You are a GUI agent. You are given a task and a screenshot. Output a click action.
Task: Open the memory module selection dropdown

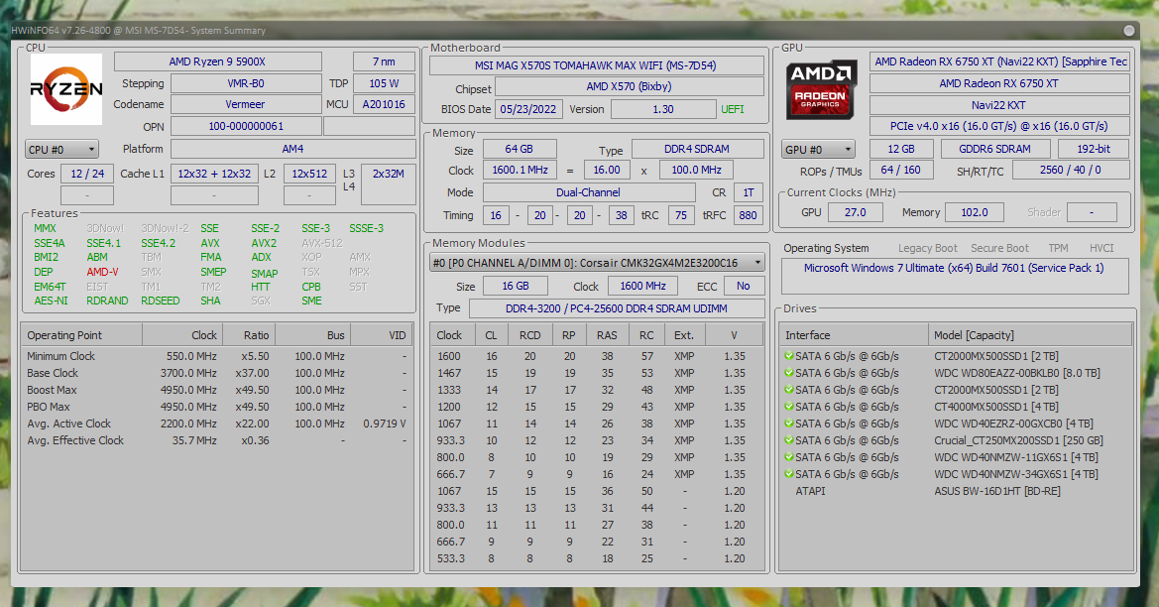597,263
